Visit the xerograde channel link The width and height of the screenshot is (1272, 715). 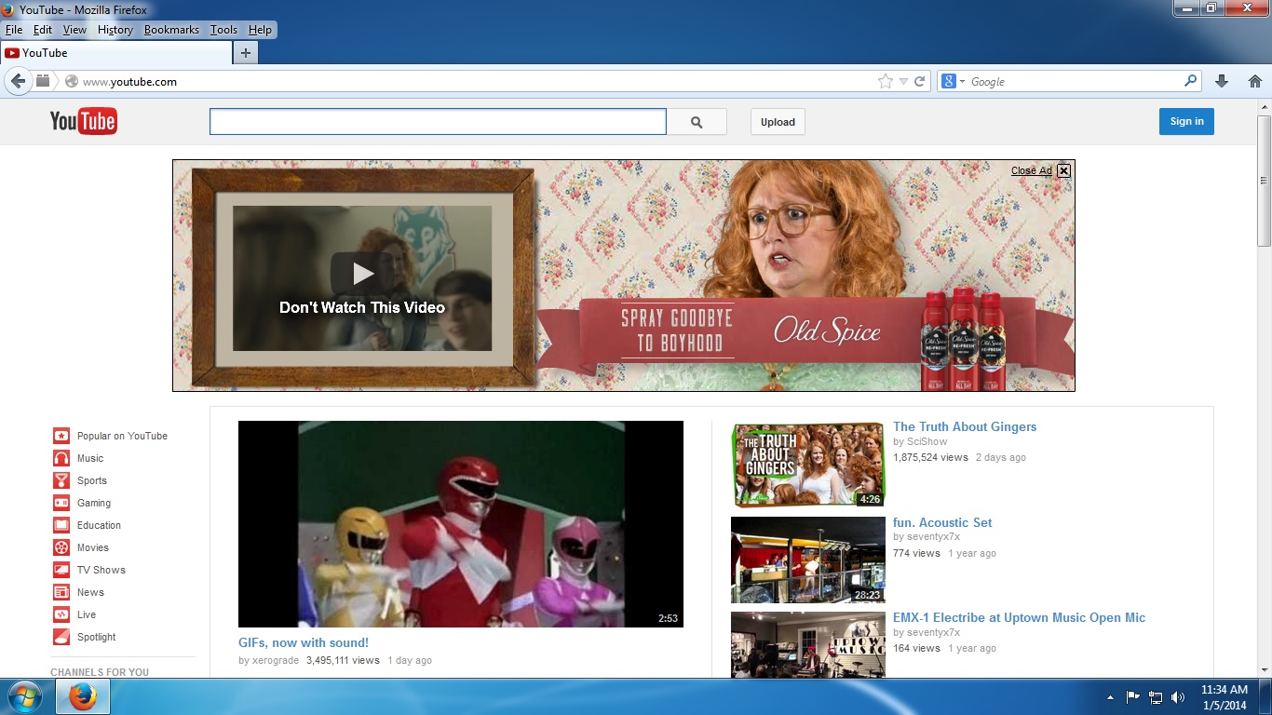tap(276, 660)
